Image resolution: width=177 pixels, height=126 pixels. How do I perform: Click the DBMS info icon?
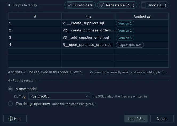25,97
